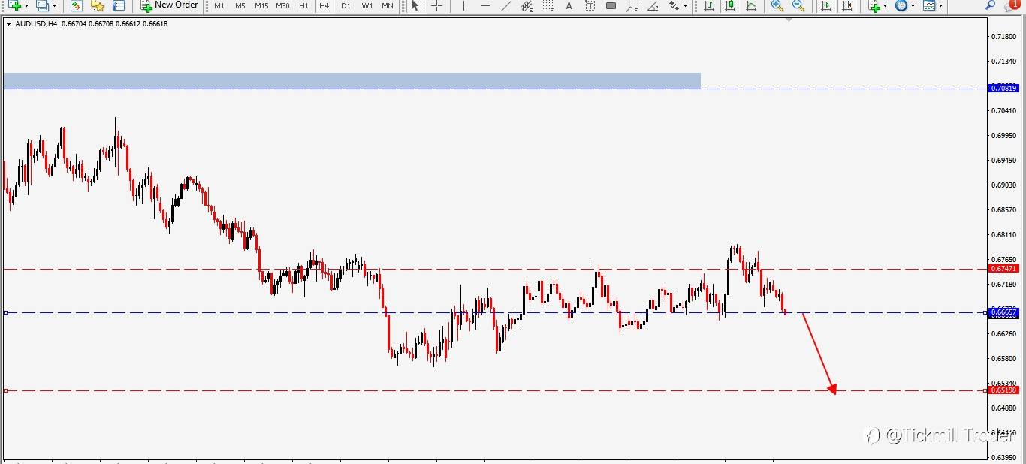Click the red 0.65198 price label

coord(1003,390)
